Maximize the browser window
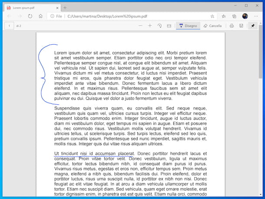Viewport: 265px width, 199px height. tap(246, 6)
